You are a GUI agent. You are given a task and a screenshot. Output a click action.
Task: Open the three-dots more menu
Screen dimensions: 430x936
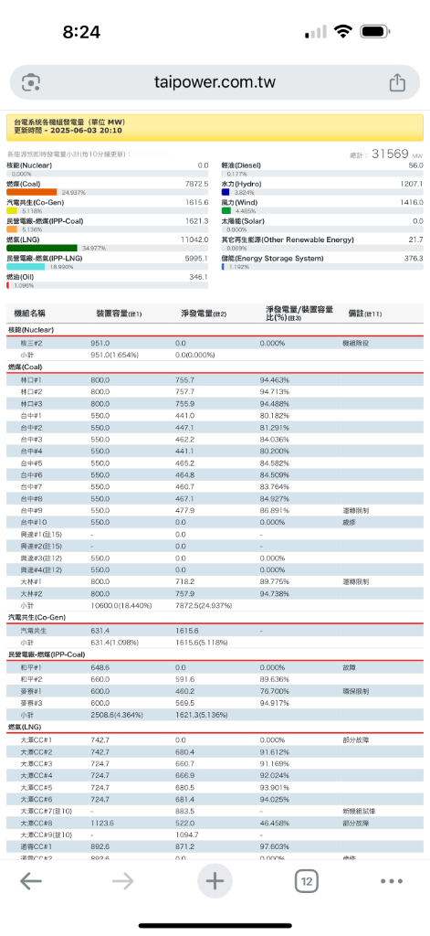click(x=392, y=881)
